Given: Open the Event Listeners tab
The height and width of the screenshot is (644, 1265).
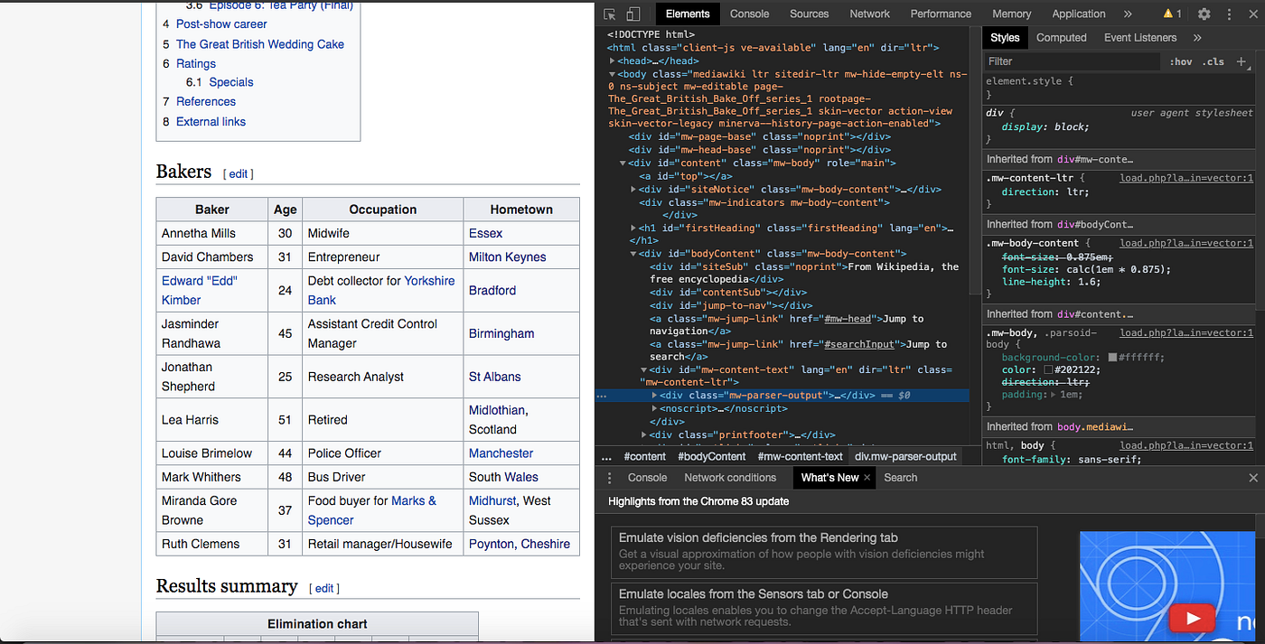Looking at the screenshot, I should click(x=1140, y=38).
